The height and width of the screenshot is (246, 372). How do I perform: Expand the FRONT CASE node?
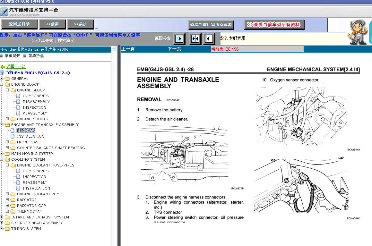[x=7, y=142]
